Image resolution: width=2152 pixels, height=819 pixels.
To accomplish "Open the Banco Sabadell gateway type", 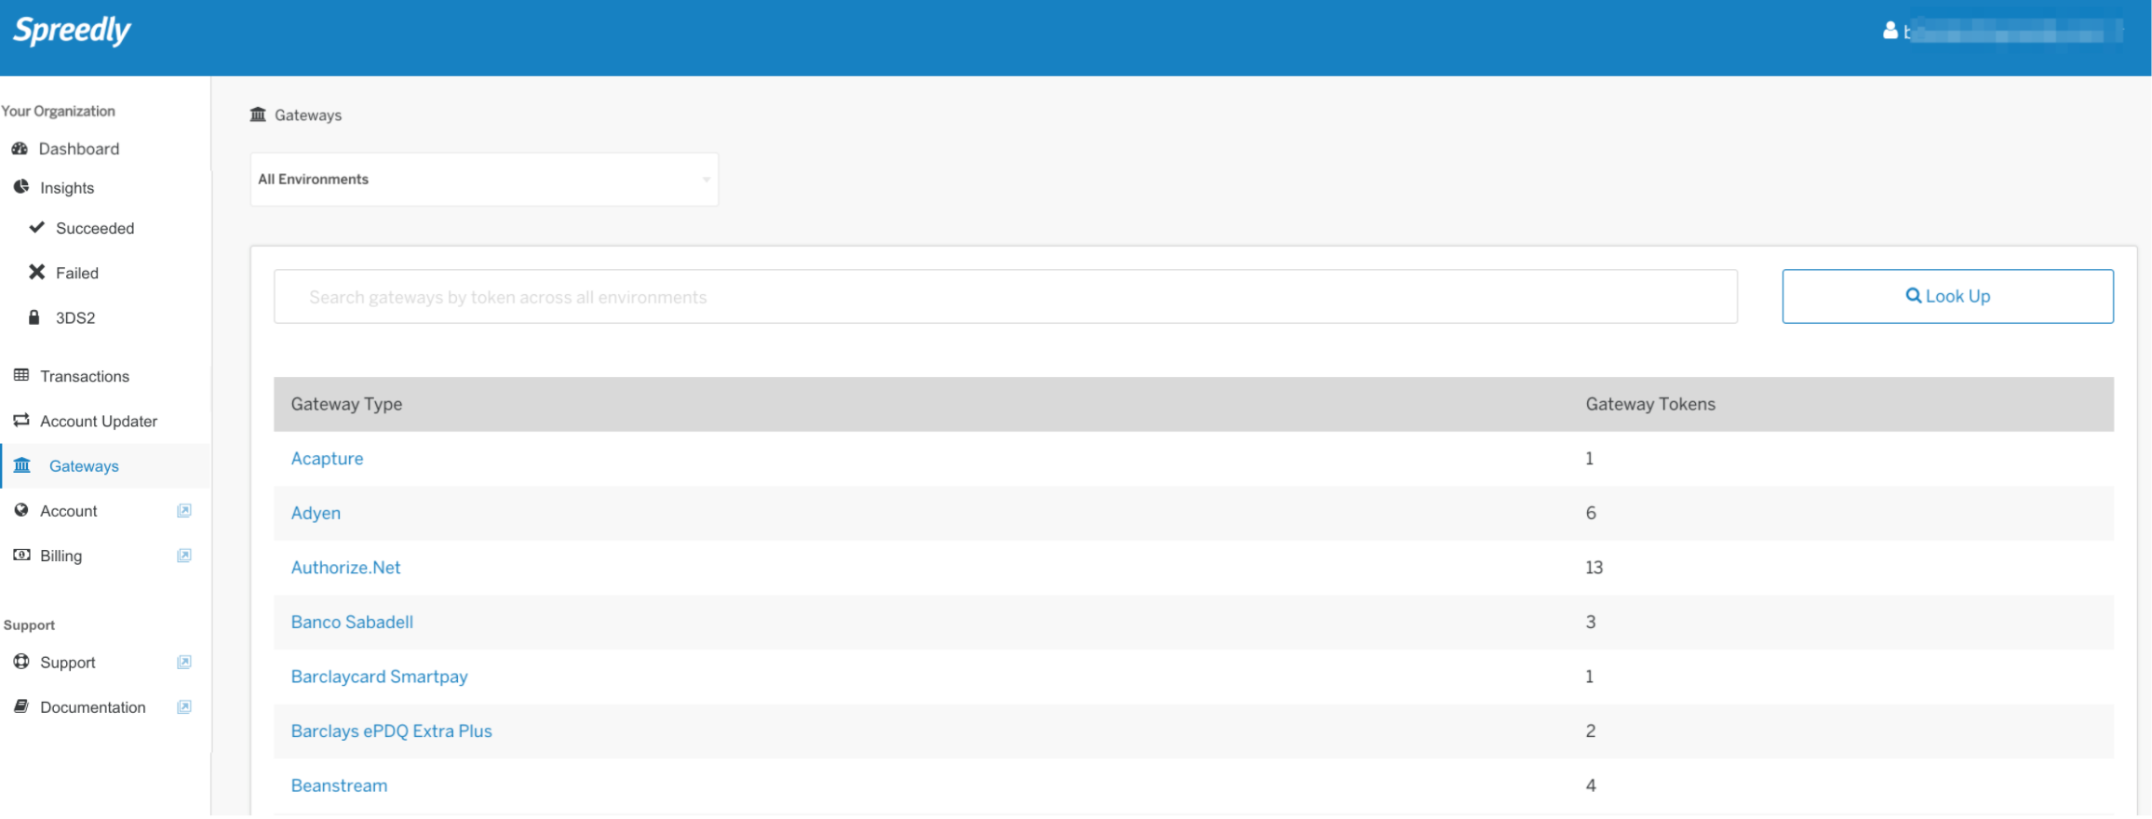I will point(352,622).
